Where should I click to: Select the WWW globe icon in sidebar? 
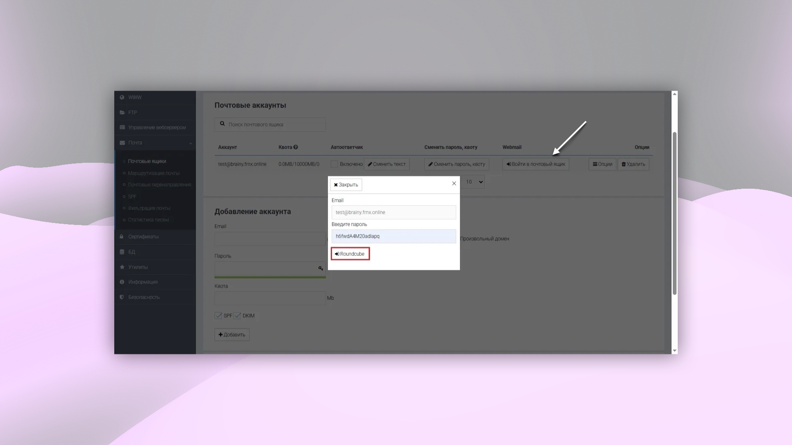pyautogui.click(x=122, y=97)
